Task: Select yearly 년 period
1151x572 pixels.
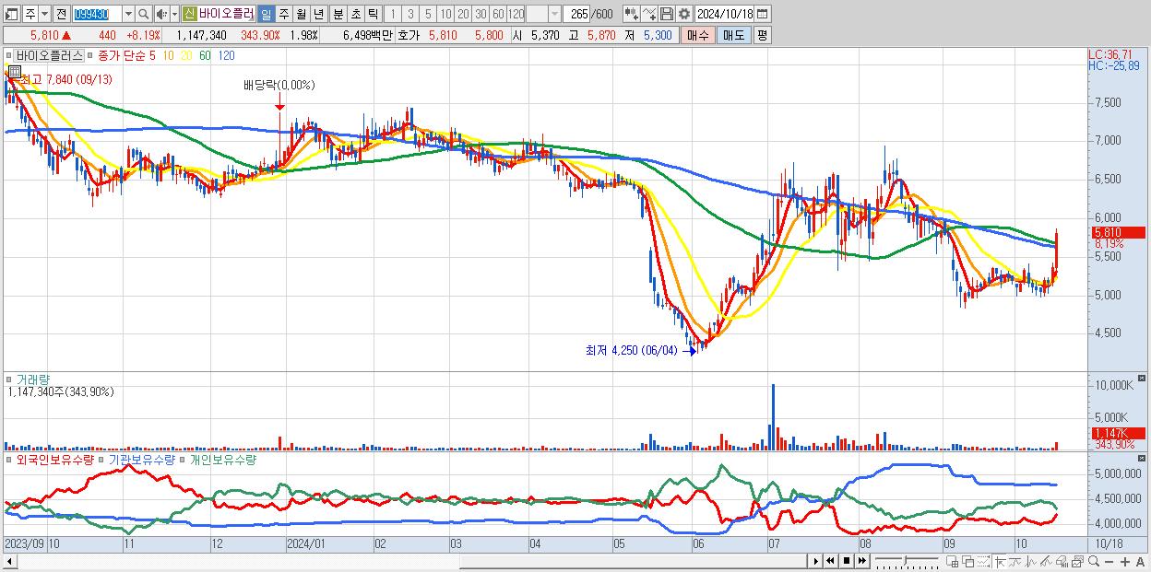Action: (x=318, y=14)
